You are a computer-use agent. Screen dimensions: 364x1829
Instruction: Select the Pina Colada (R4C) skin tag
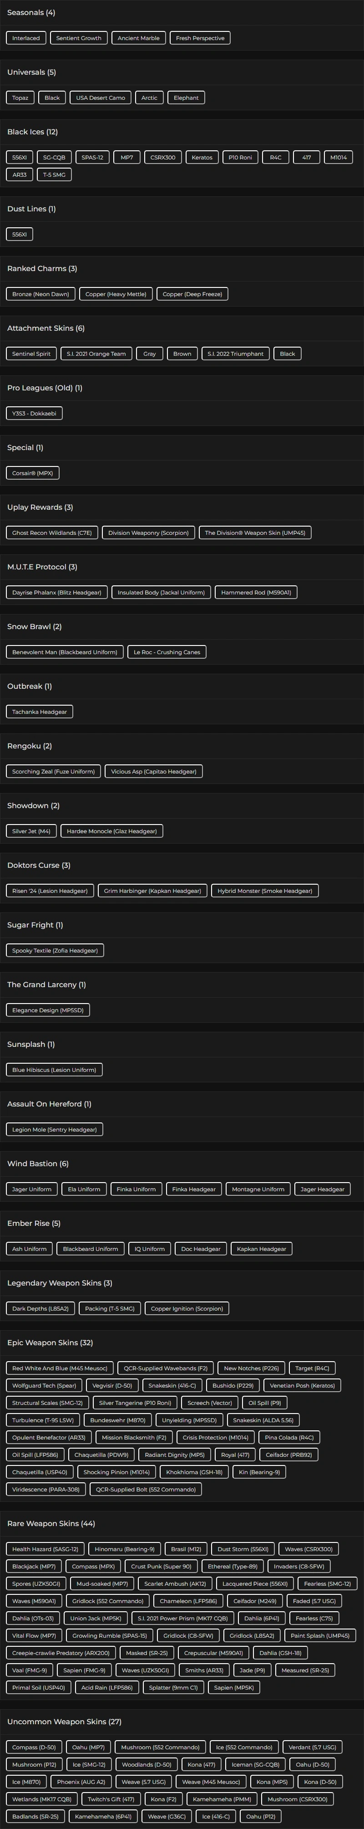[289, 1437]
